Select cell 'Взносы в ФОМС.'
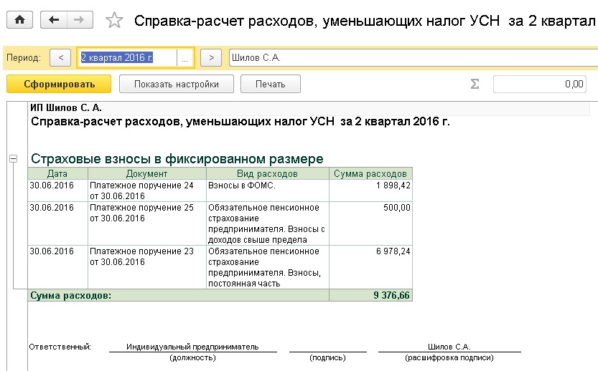Viewport: 598px width, 371px height. click(x=267, y=191)
